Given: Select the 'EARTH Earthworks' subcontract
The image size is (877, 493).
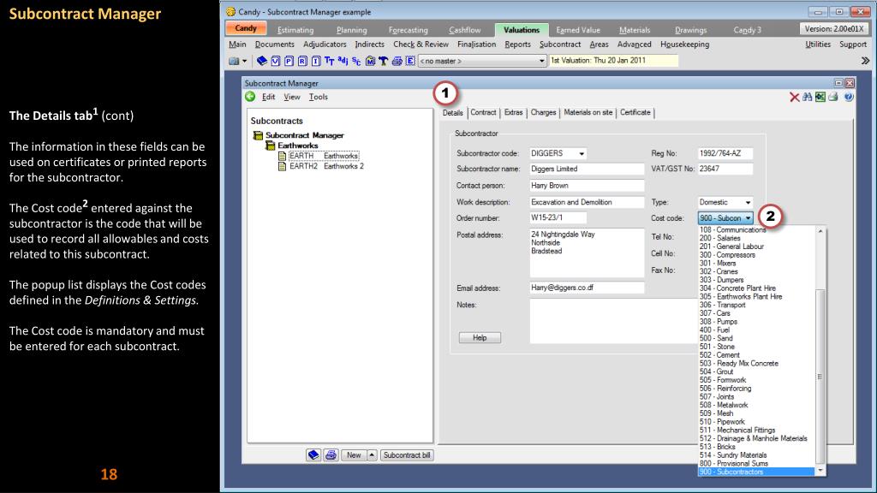Looking at the screenshot, I should pyautogui.click(x=323, y=156).
